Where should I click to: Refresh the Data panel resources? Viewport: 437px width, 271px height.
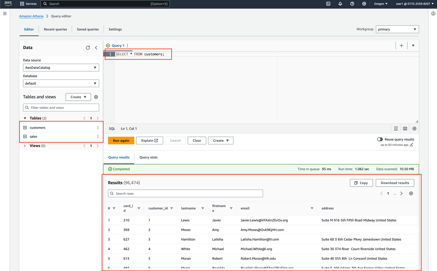pyautogui.click(x=88, y=48)
